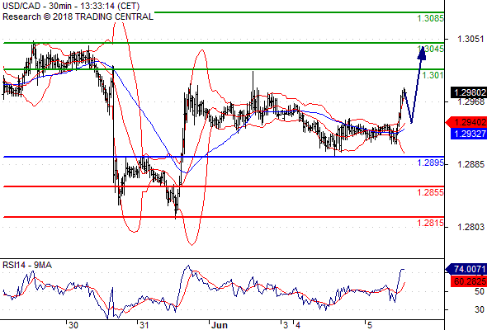Click the 1.2803 axis value
The width and height of the screenshot is (487, 330).
[470, 227]
